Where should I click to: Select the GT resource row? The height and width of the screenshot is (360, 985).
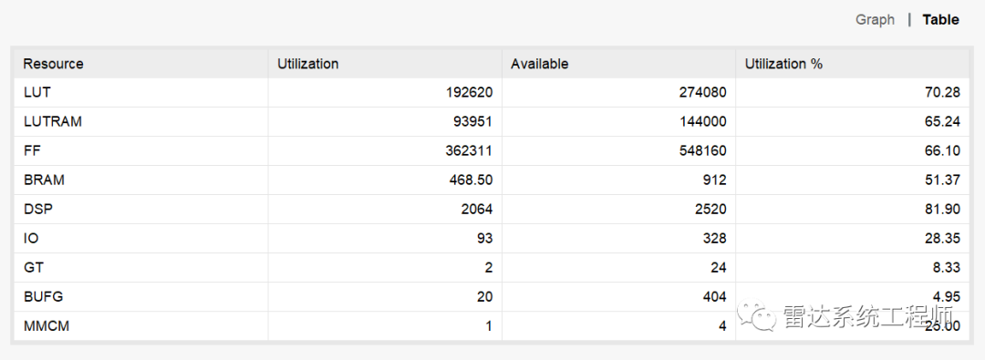(x=492, y=268)
